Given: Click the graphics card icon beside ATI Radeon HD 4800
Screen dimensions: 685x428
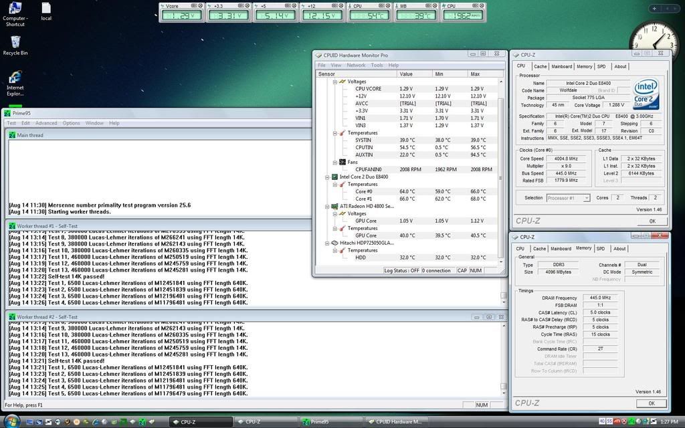Looking at the screenshot, I should (x=334, y=206).
